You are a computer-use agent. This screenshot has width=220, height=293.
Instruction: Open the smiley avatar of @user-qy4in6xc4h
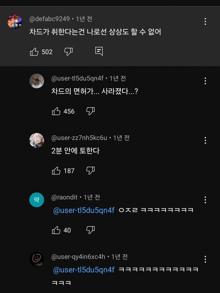tap(36, 259)
